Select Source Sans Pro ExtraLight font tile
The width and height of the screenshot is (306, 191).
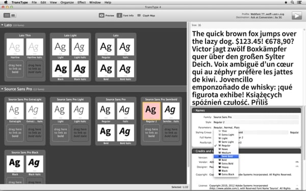tap(15, 111)
